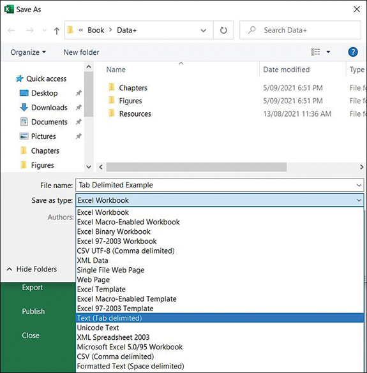Open Downloads in the navigation pane

coord(44,108)
